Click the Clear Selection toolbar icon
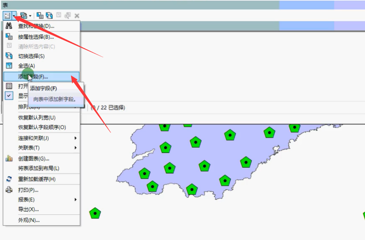 click(59, 15)
